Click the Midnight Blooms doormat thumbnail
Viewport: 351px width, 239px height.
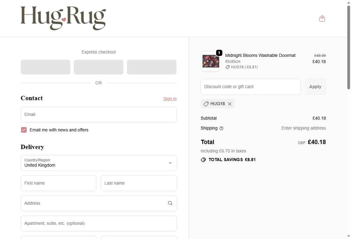click(211, 61)
